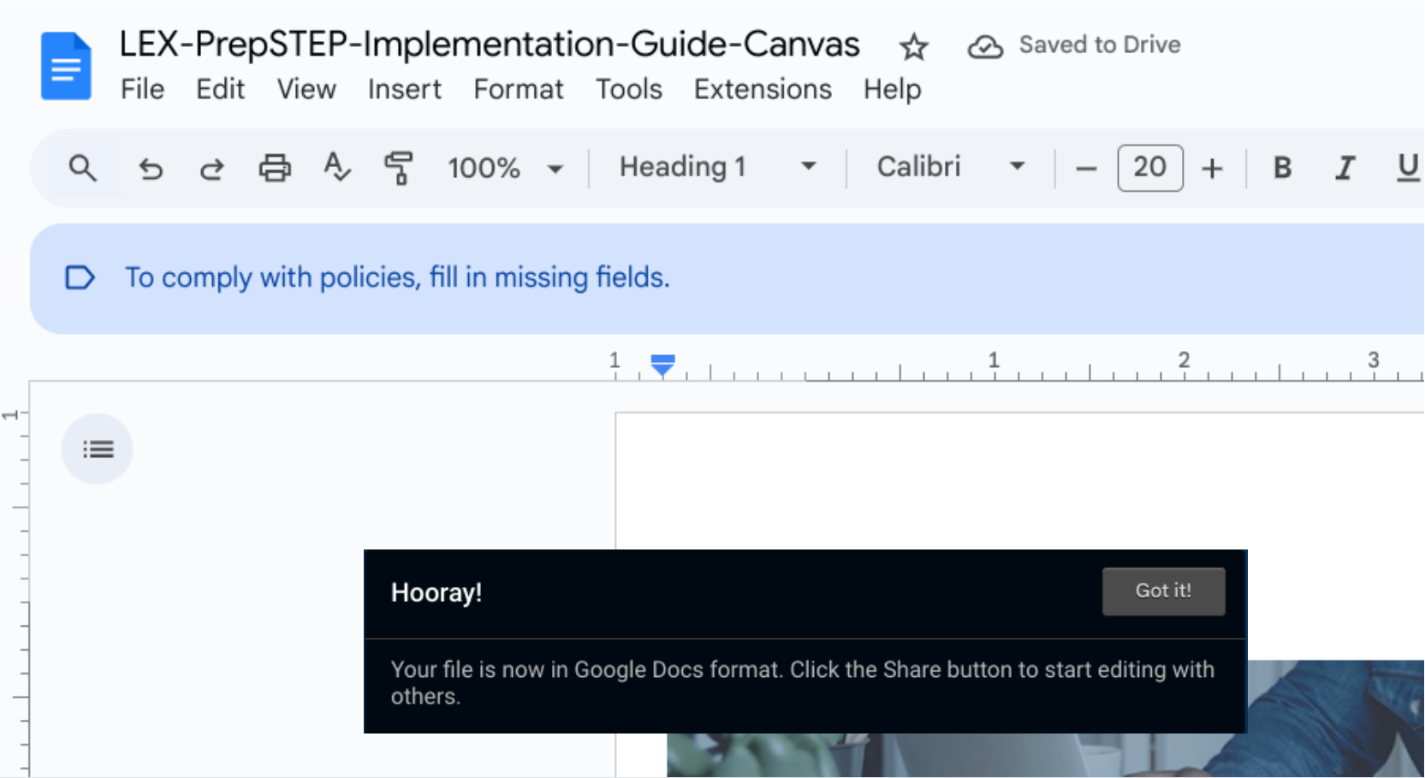
Task: Open the Help menu
Action: (892, 89)
